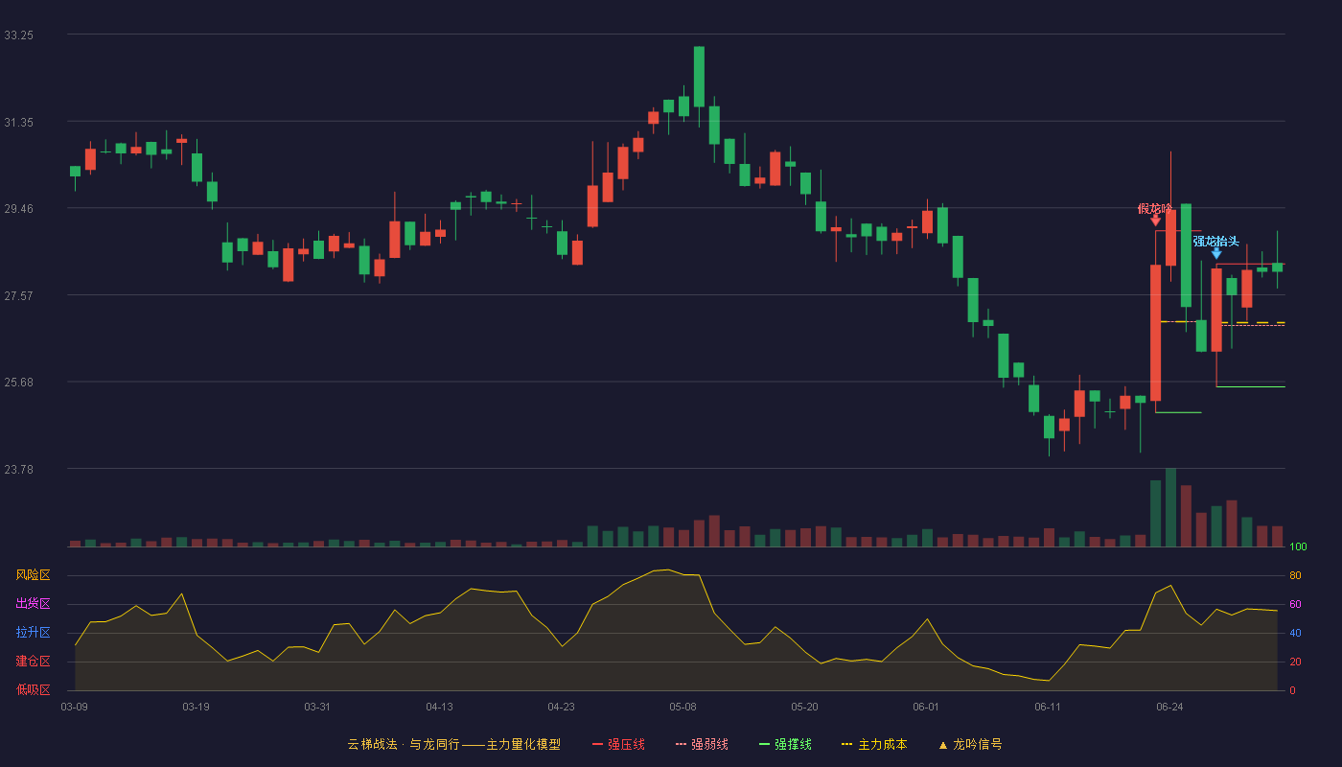Click the 06-01 date label
This screenshot has width=1342, height=767.
(x=927, y=707)
